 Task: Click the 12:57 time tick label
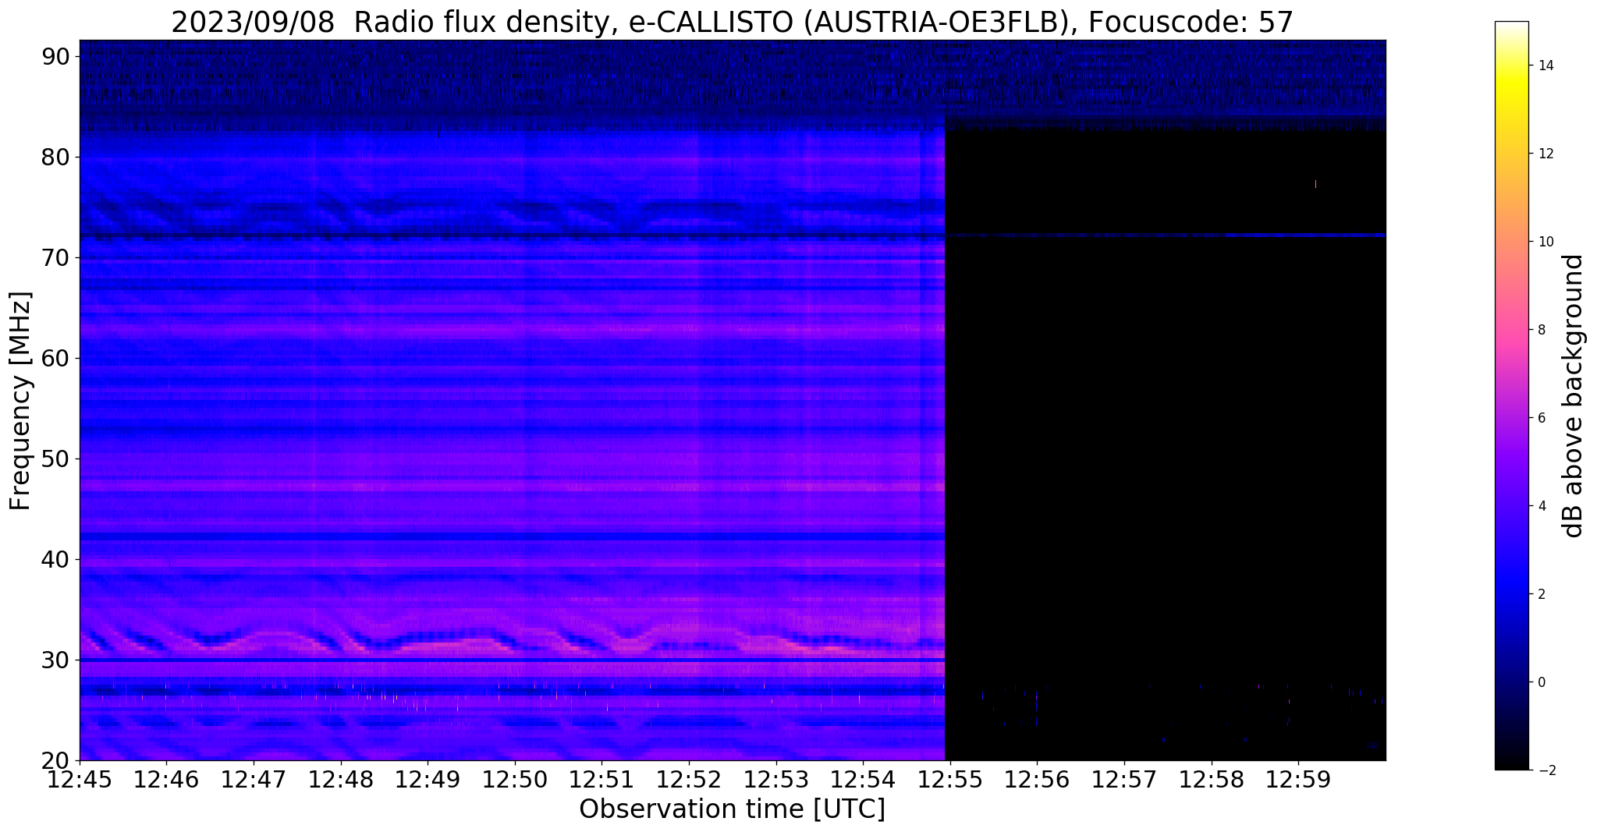point(1124,781)
